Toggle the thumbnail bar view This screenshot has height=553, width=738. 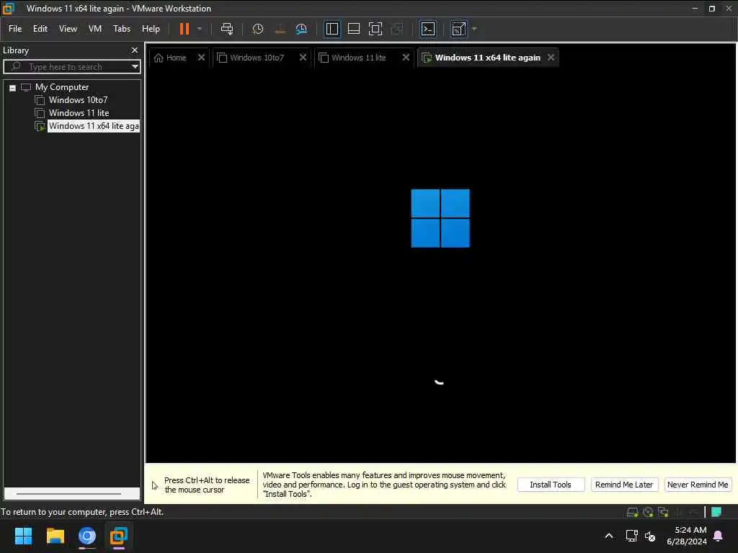pyautogui.click(x=353, y=29)
